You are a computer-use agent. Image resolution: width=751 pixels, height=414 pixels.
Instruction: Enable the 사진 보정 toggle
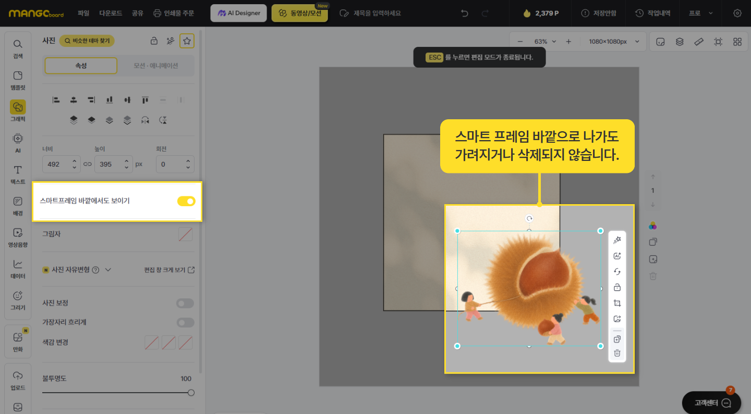pyautogui.click(x=185, y=303)
